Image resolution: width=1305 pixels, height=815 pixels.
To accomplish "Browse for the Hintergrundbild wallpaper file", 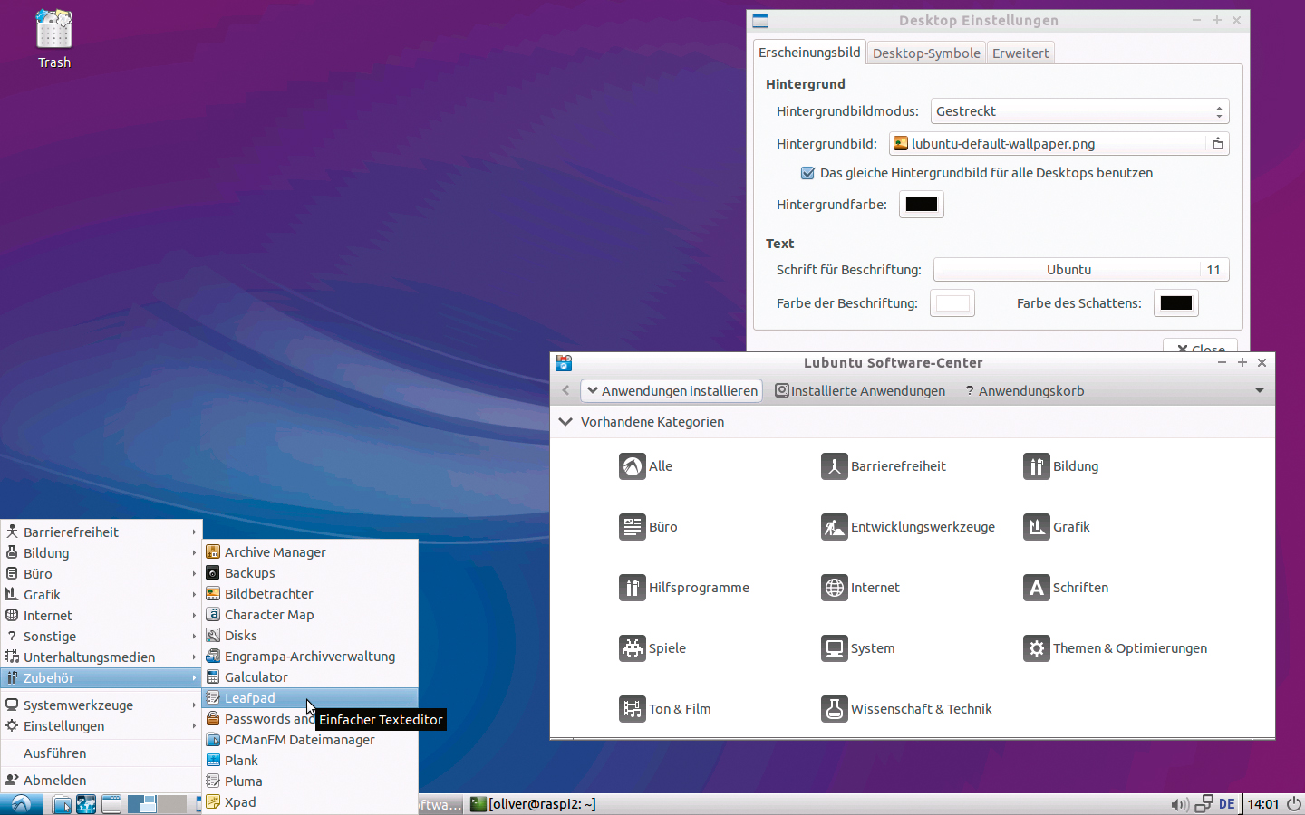I will click(1059, 144).
